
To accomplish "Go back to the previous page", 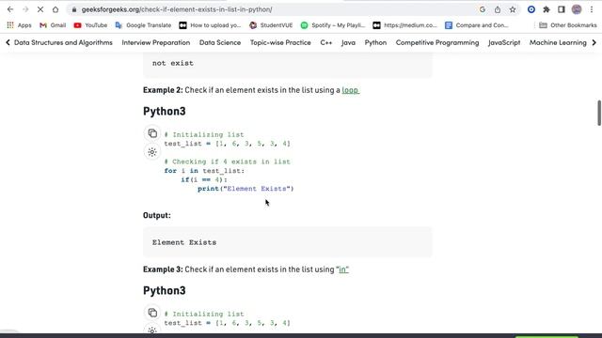I will pyautogui.click(x=10, y=9).
